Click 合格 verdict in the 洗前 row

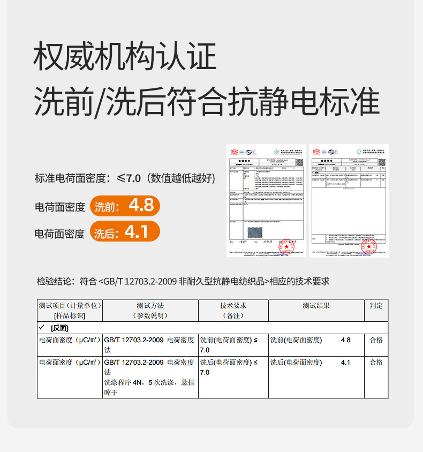click(376, 340)
